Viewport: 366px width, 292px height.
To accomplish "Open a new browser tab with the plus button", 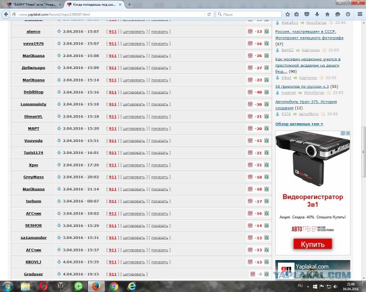I will pos(129,4).
